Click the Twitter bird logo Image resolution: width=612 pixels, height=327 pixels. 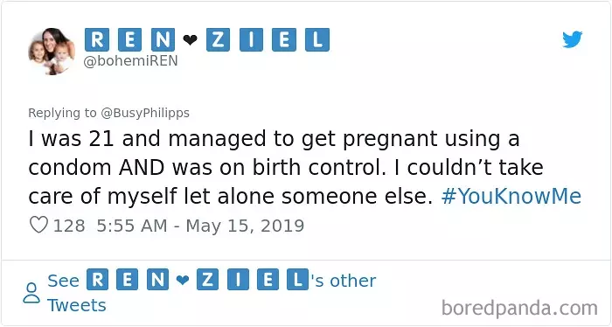click(572, 39)
